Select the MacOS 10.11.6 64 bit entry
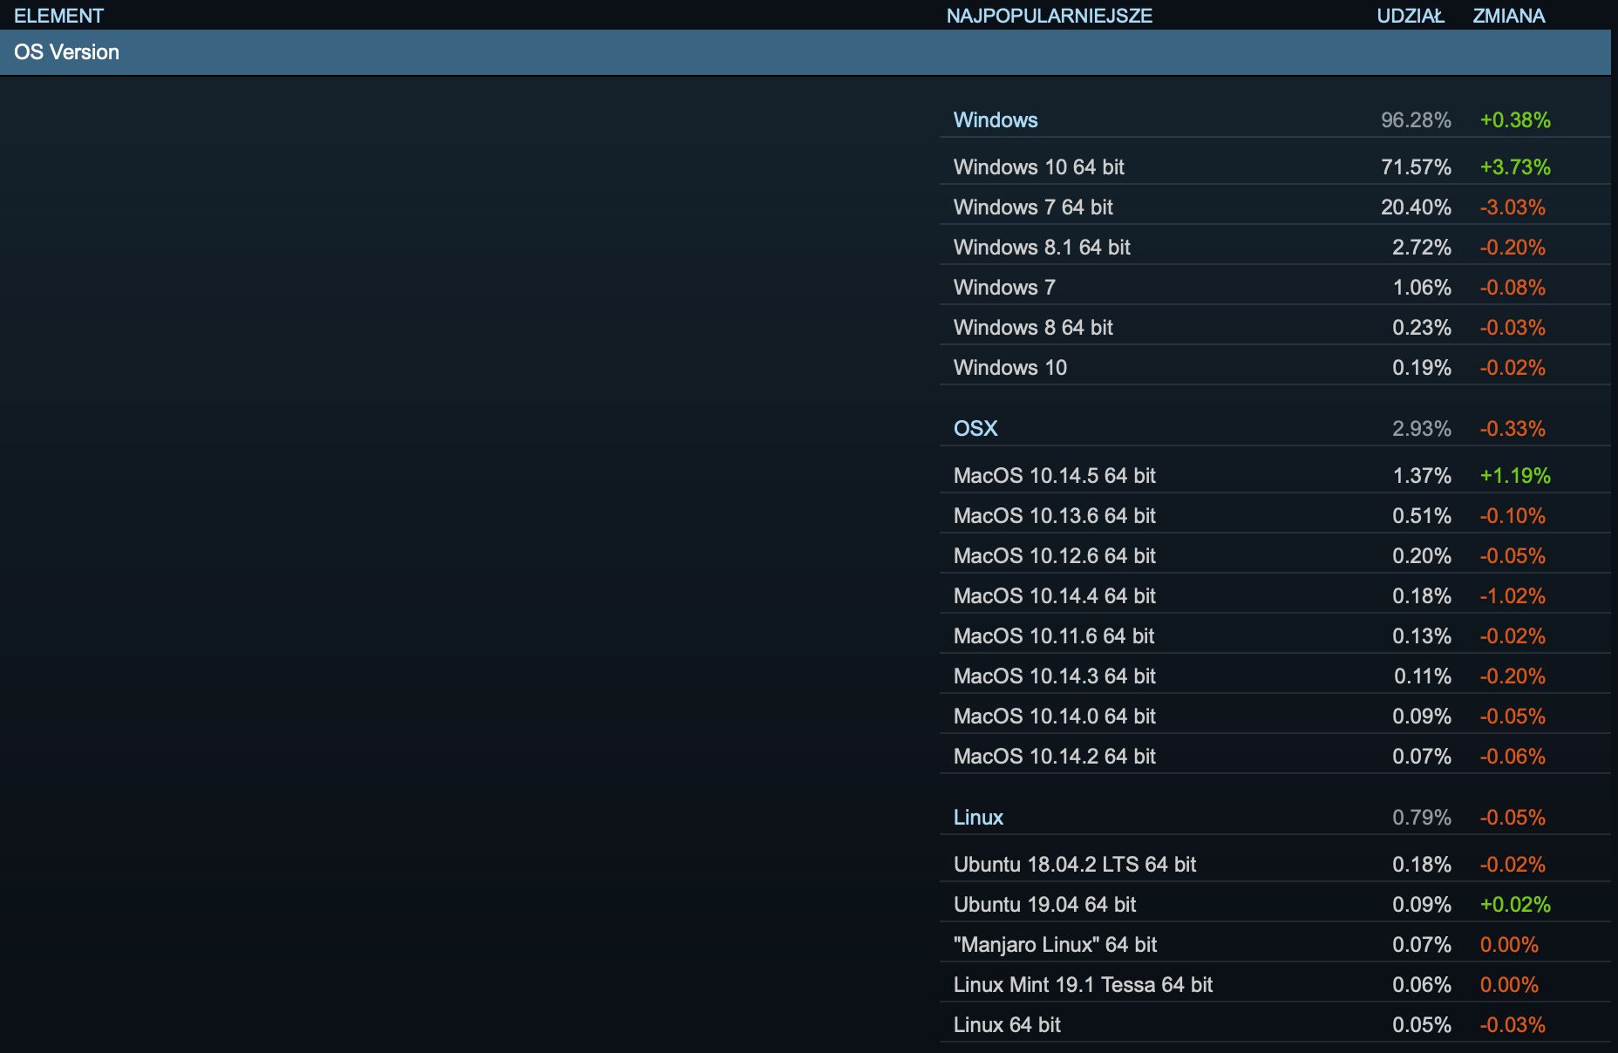The image size is (1618, 1053). click(x=1054, y=636)
